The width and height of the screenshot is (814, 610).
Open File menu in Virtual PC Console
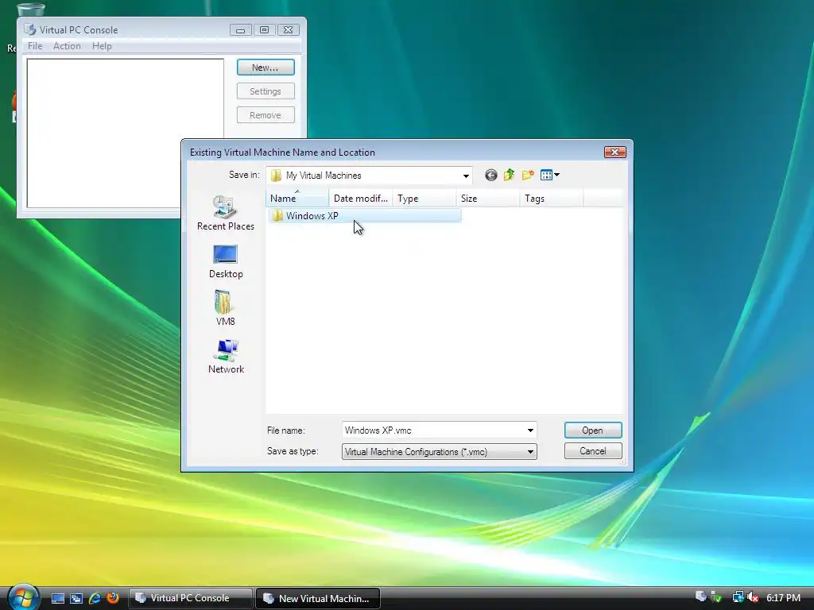pos(35,46)
